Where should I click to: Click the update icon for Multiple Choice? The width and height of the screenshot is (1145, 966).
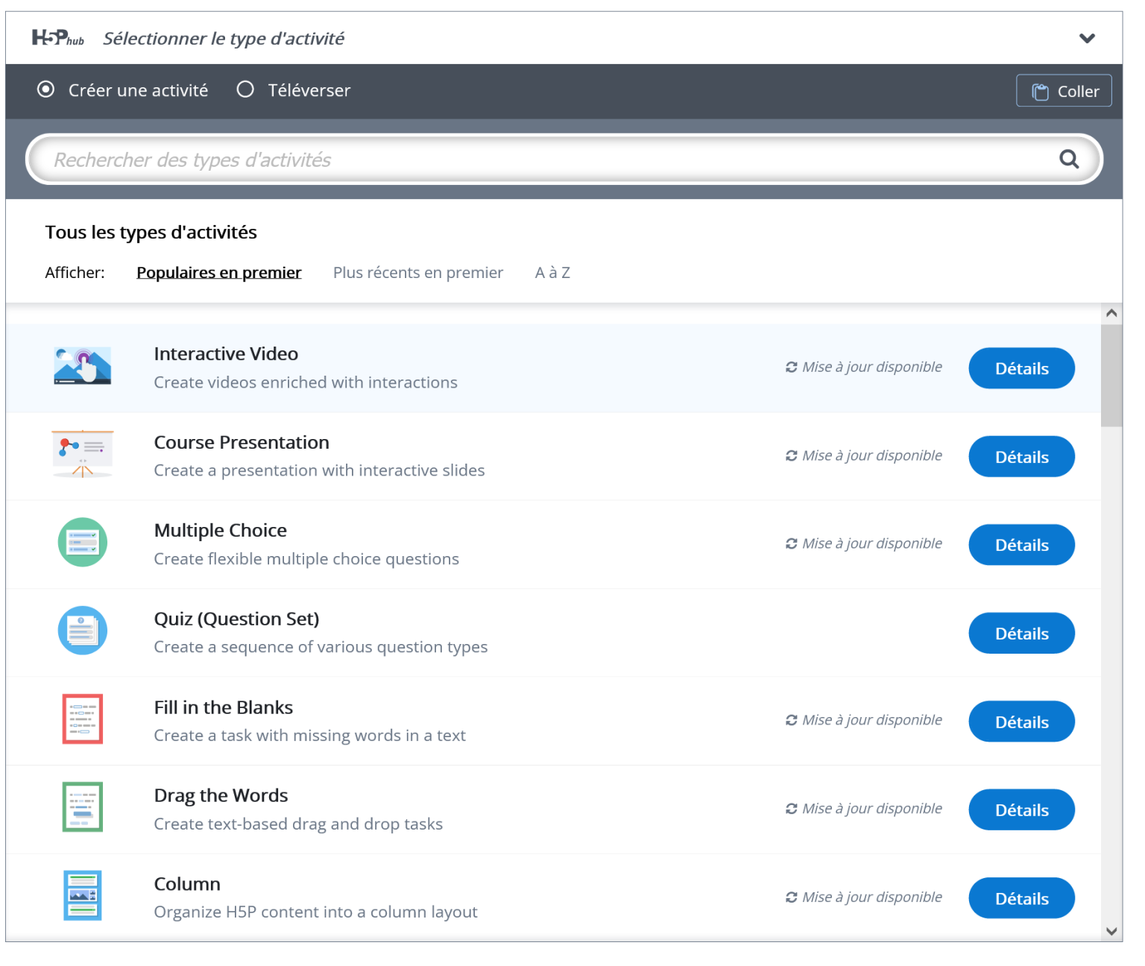click(792, 543)
